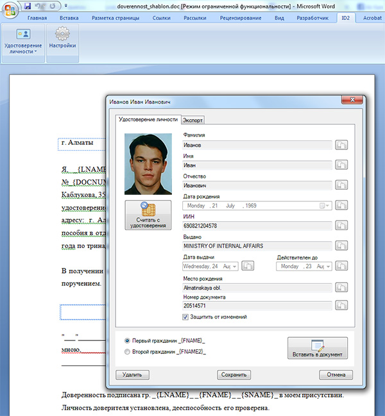Screen dimensions: 385x416
Task: Open the Дата рождения date picker dropdown
Action: [327, 206]
